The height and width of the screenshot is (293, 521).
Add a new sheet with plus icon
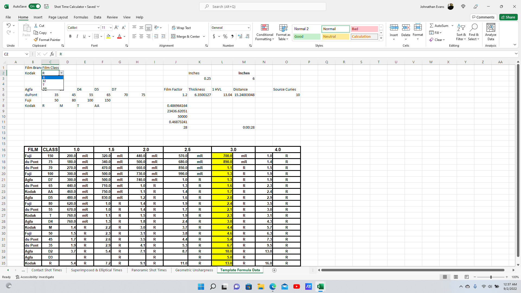(x=274, y=270)
